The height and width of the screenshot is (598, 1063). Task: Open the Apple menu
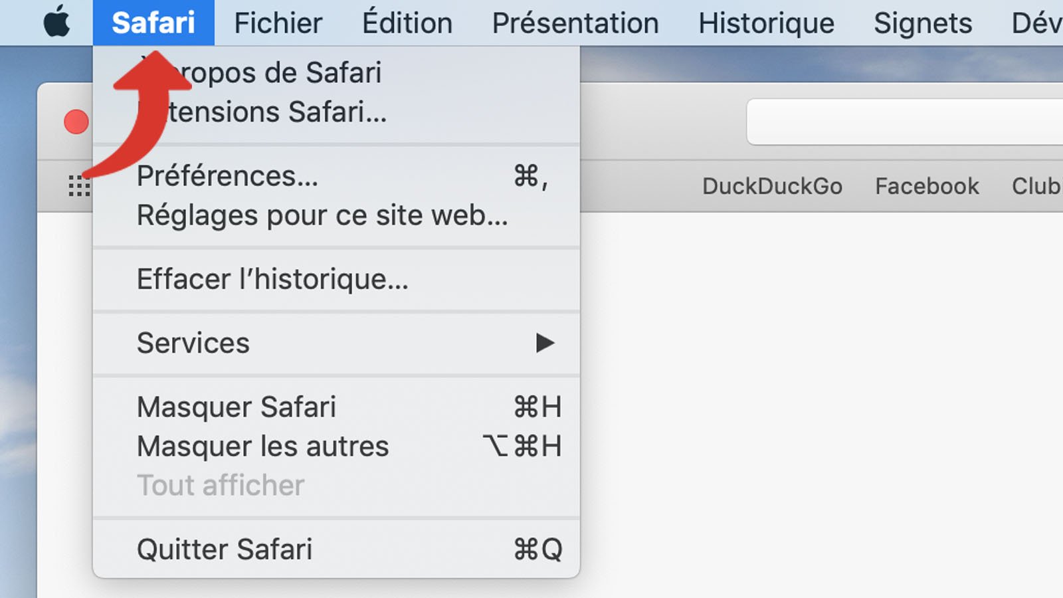[56, 21]
